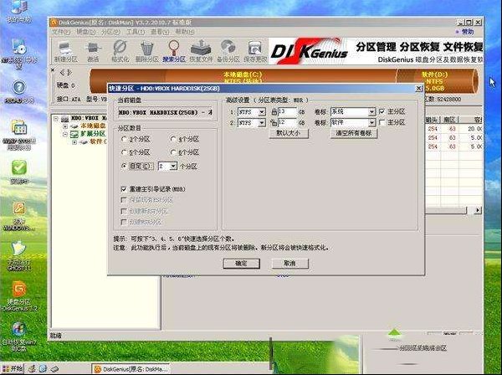Image resolution: width=502 pixels, height=375 pixels.
Task: Open the 我的电脑 desktop icon
Action: pyautogui.click(x=19, y=11)
